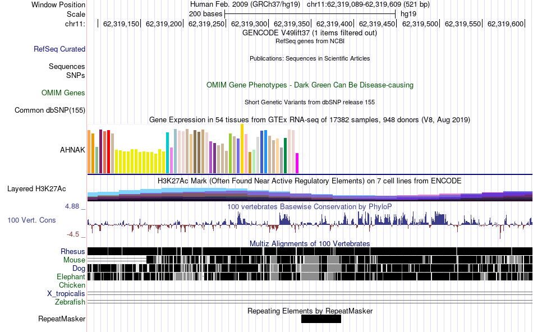Click the layered H3K27Ac signal graph

click(310, 195)
